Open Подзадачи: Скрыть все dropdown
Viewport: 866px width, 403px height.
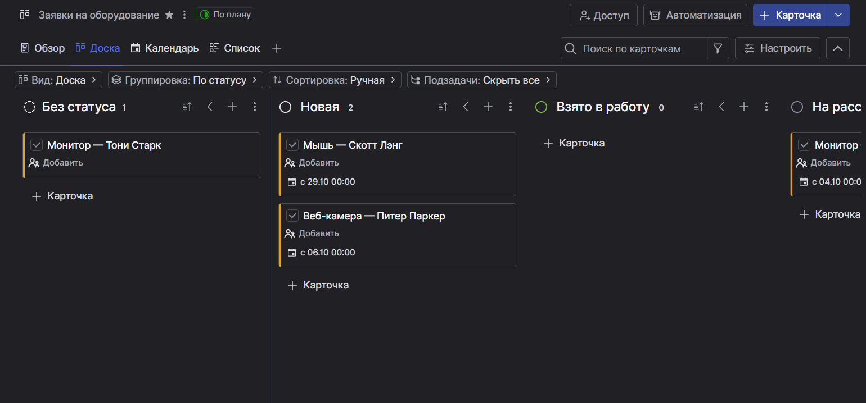482,80
